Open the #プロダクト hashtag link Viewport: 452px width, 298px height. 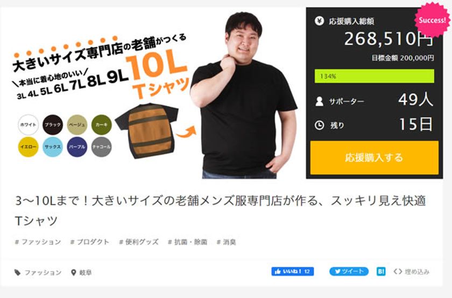click(90, 242)
